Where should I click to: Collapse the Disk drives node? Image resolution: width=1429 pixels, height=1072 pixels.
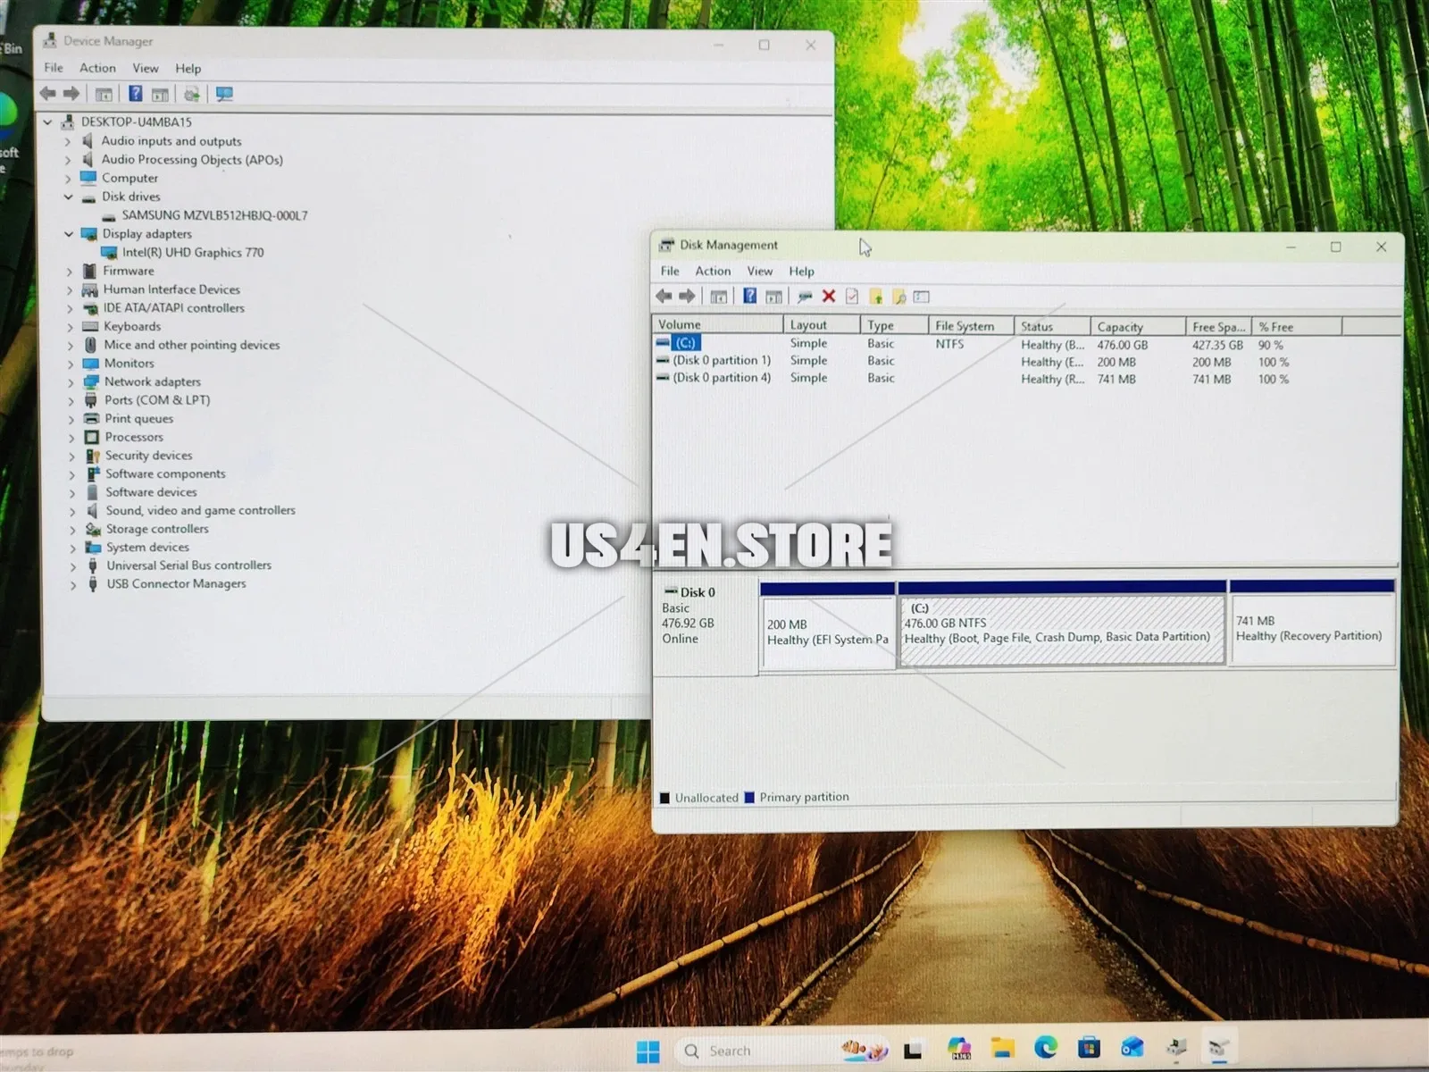click(69, 197)
